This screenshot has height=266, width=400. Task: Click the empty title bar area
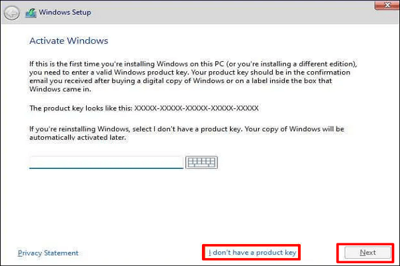click(x=233, y=13)
